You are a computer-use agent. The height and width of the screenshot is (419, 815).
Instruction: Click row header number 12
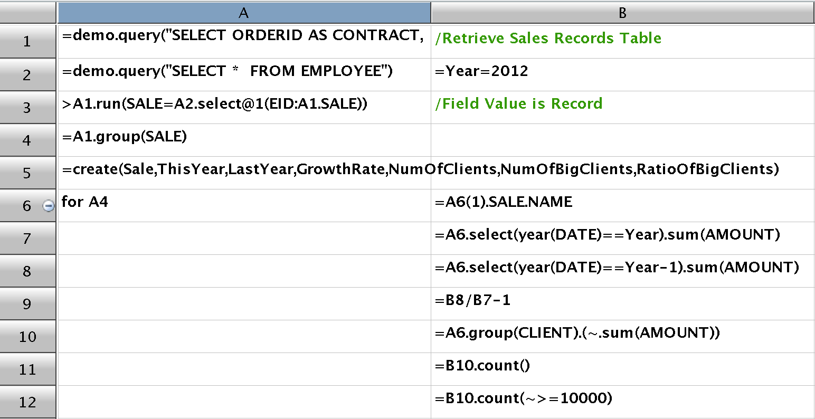point(27,402)
